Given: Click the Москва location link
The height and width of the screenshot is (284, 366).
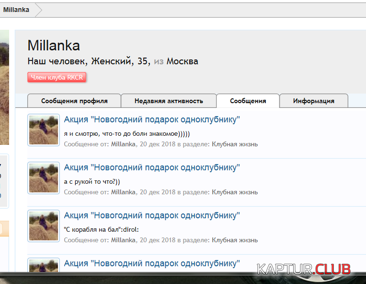Looking at the screenshot, I should [x=182, y=61].
